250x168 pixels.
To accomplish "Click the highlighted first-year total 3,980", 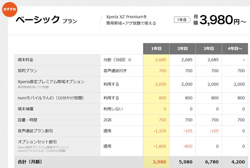I will click(x=160, y=162).
